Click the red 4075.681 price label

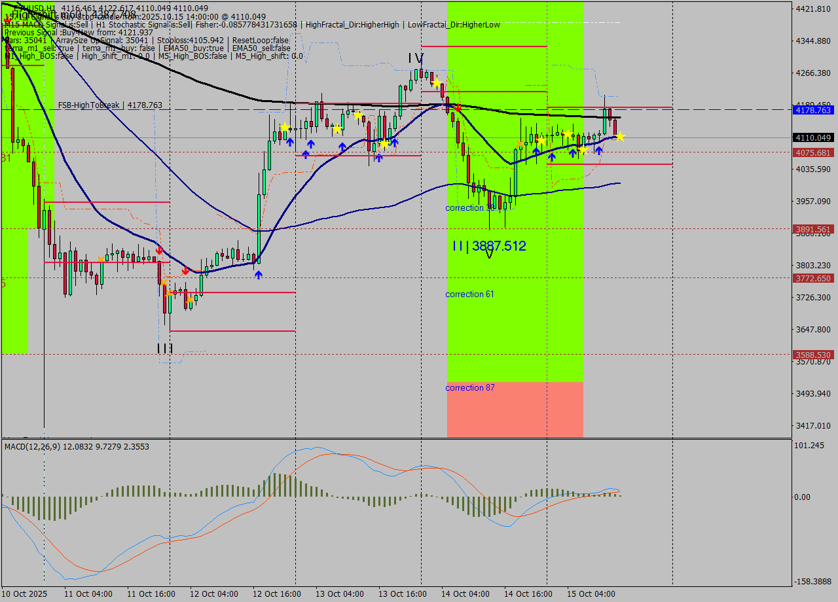coord(814,153)
